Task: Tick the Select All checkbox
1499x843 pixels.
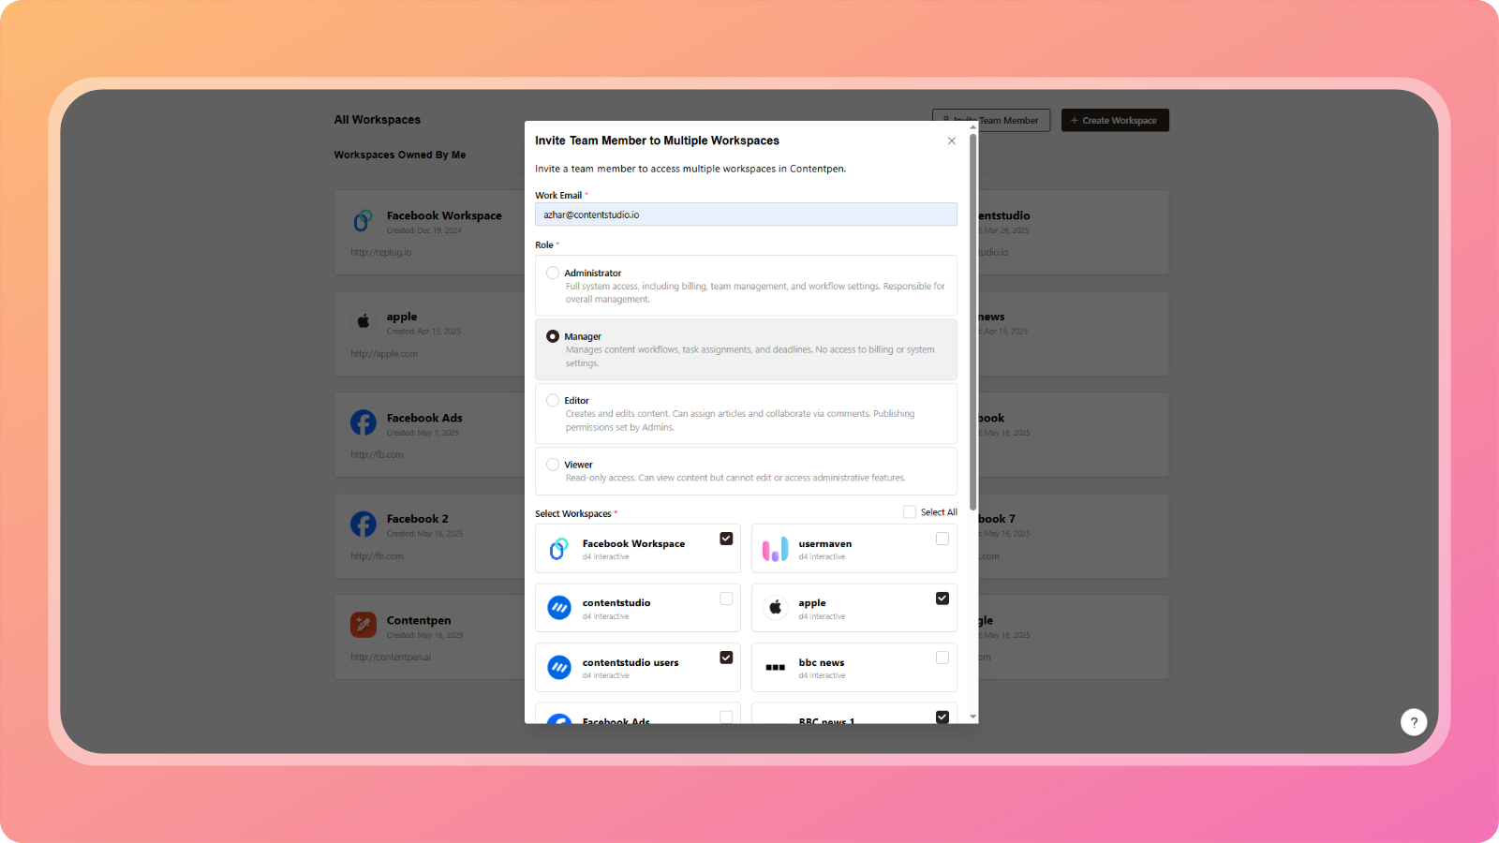Action: pyautogui.click(x=910, y=511)
